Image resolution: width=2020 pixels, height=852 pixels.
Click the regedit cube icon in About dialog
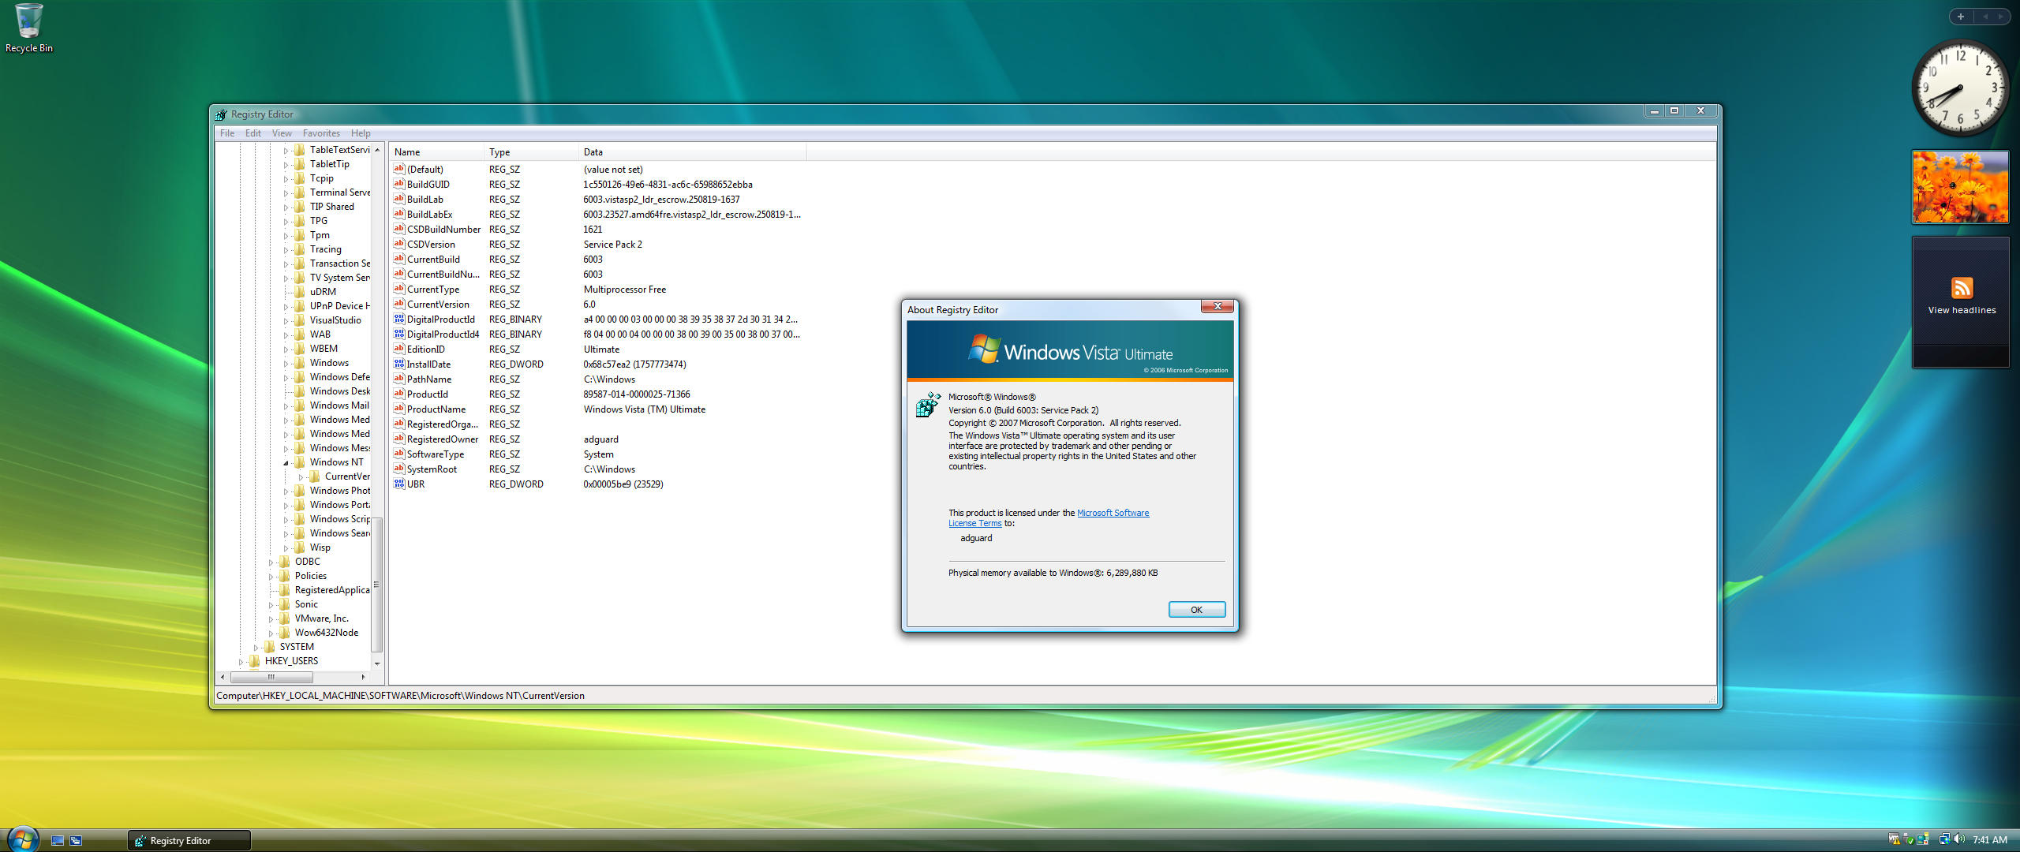click(x=928, y=405)
